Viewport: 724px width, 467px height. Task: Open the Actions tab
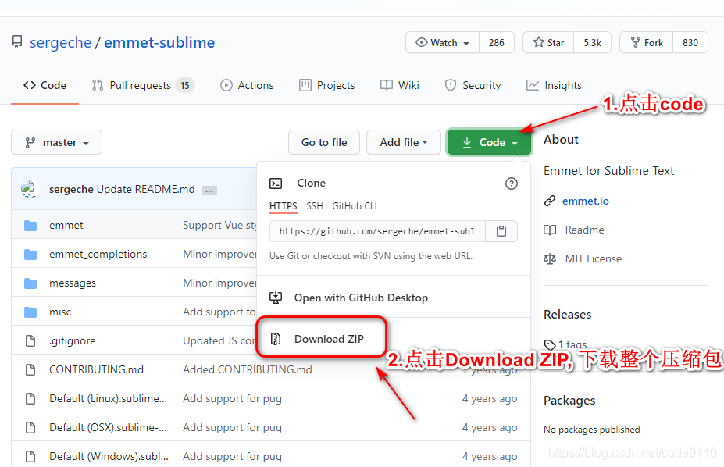pyautogui.click(x=247, y=85)
